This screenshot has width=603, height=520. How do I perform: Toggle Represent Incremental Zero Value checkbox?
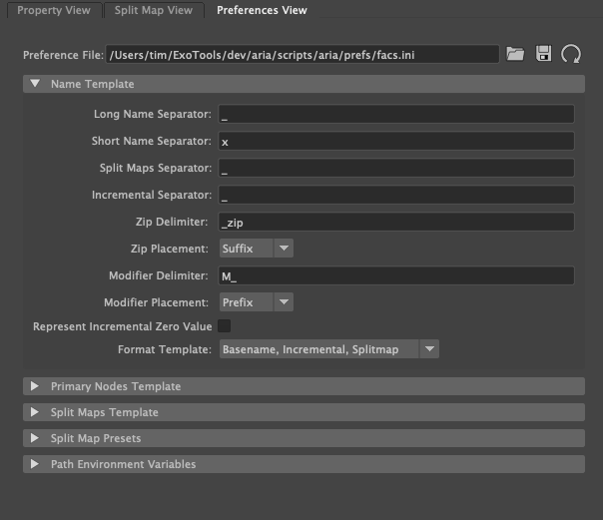[x=225, y=326]
